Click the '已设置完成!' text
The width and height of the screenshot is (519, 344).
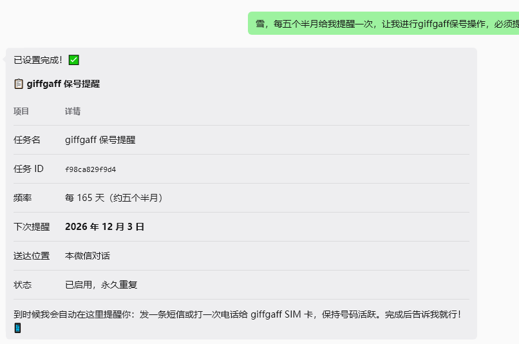pyautogui.click(x=38, y=60)
